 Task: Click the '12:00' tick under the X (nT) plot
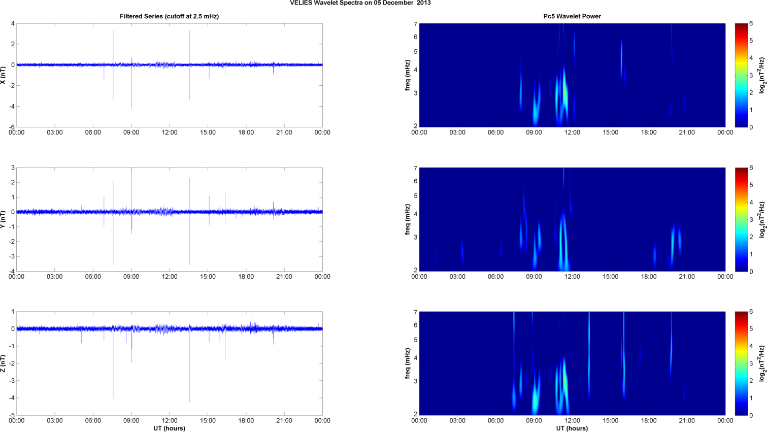169,132
